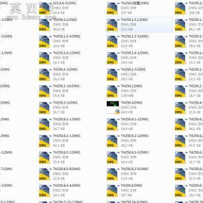Click the 37.2 KB size label
203x203 pixels.
[x=126, y=29]
